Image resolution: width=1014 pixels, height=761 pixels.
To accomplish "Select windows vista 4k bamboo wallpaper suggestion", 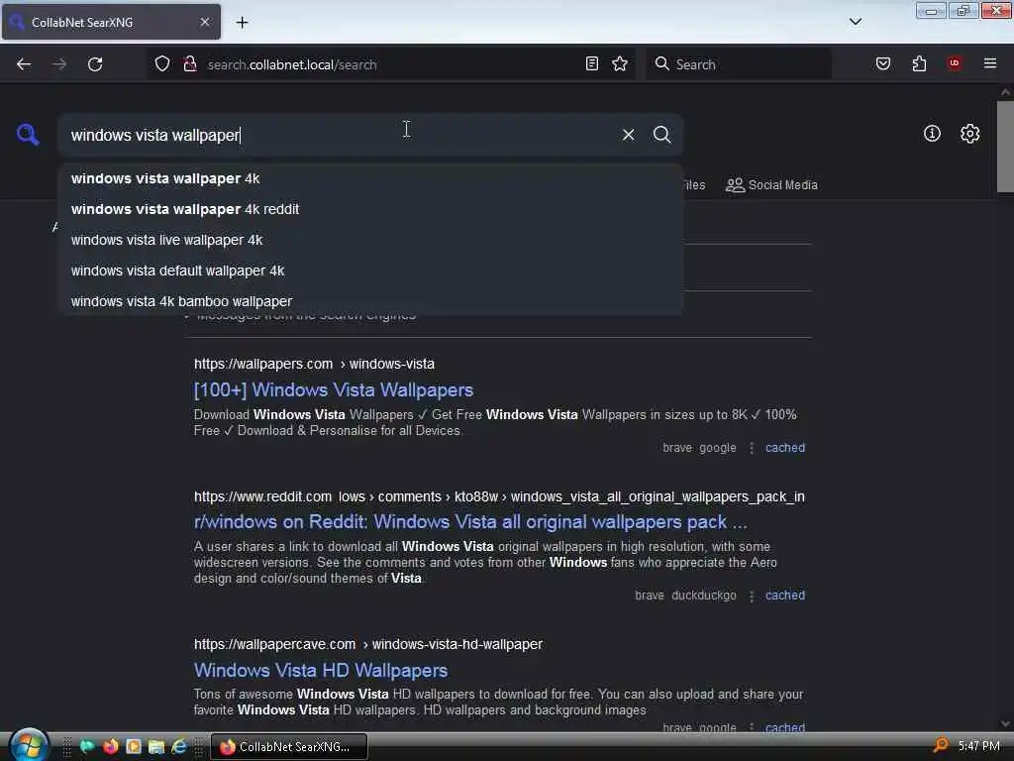I will tap(370, 301).
